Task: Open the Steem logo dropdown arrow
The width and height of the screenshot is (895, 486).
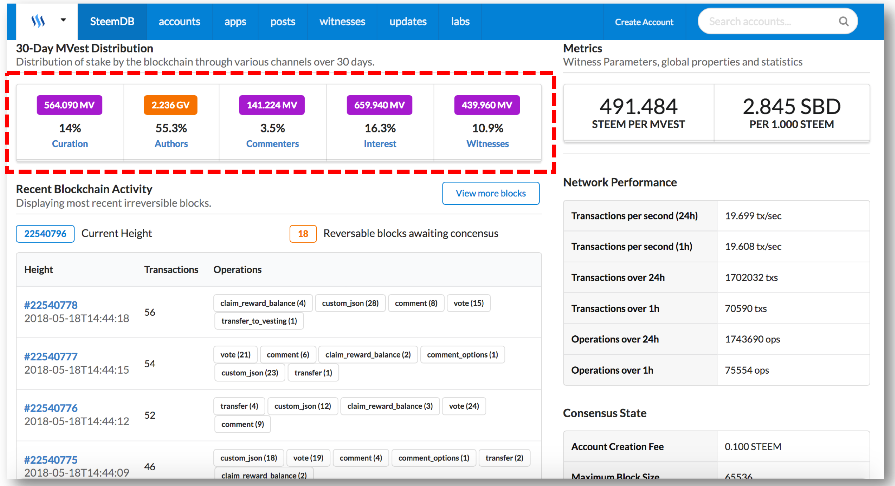Action: [x=63, y=20]
